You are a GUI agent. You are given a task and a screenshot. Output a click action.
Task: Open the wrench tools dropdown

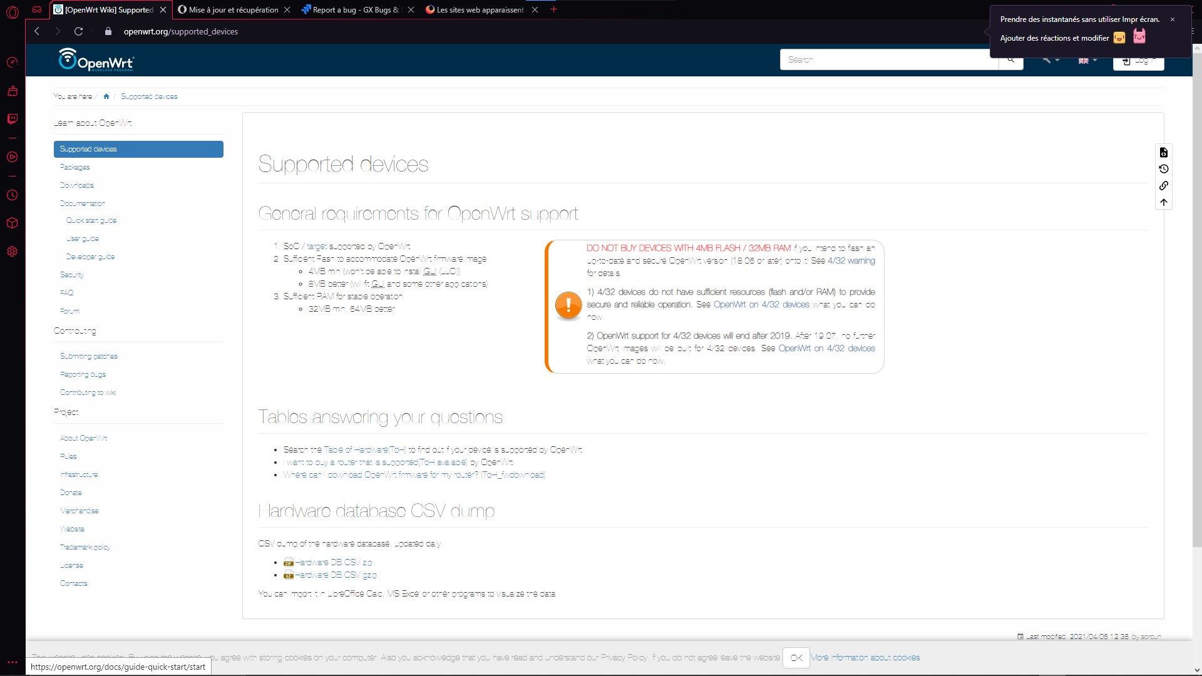click(1050, 59)
